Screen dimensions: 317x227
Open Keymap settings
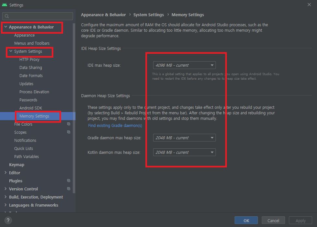pos(16,165)
